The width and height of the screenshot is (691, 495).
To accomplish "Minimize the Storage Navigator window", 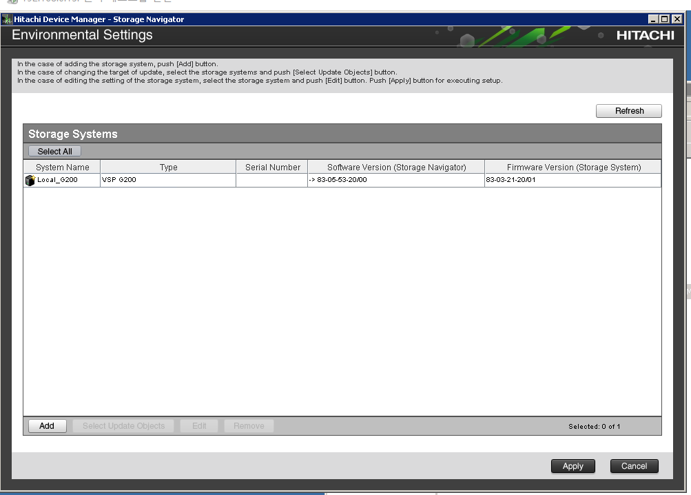I will point(653,19).
